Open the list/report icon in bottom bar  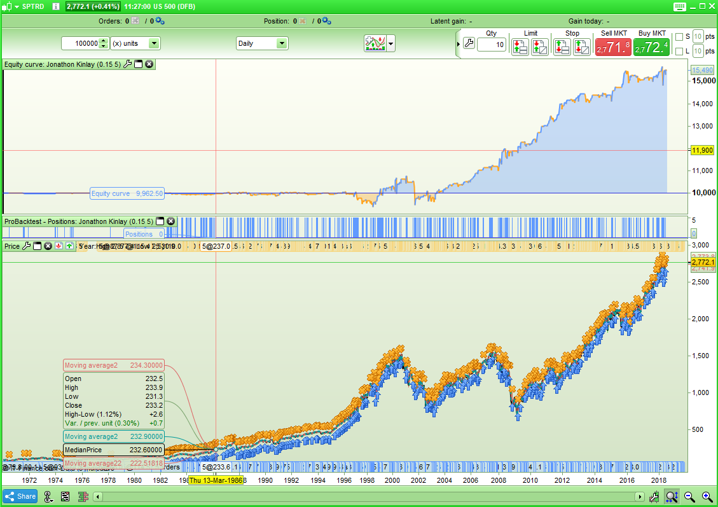66,496
